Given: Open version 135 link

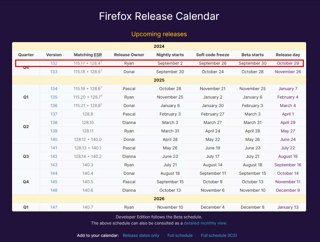Looking at the screenshot, I should point(54,97).
